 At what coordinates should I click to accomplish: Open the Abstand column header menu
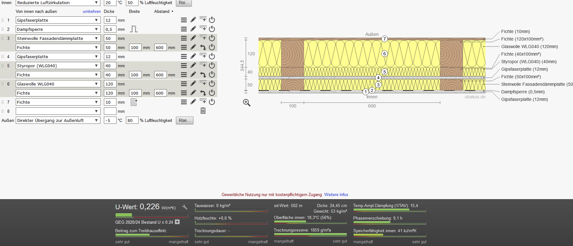click(164, 12)
